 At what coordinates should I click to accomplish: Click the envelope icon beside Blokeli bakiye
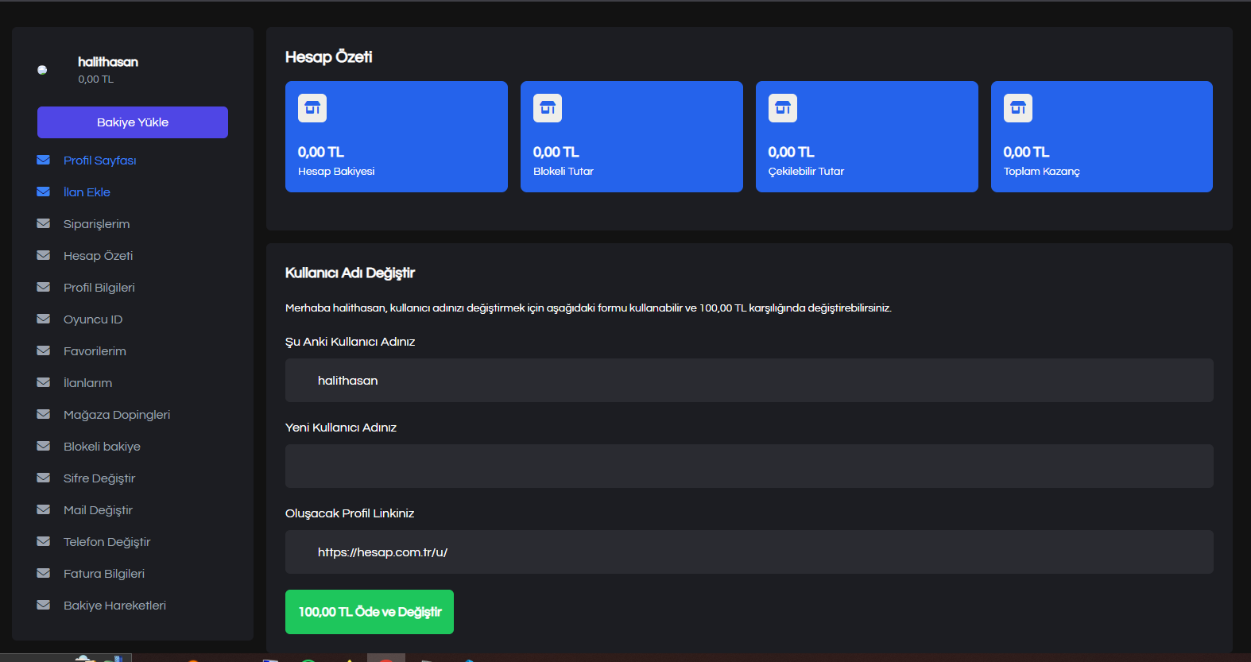tap(44, 446)
